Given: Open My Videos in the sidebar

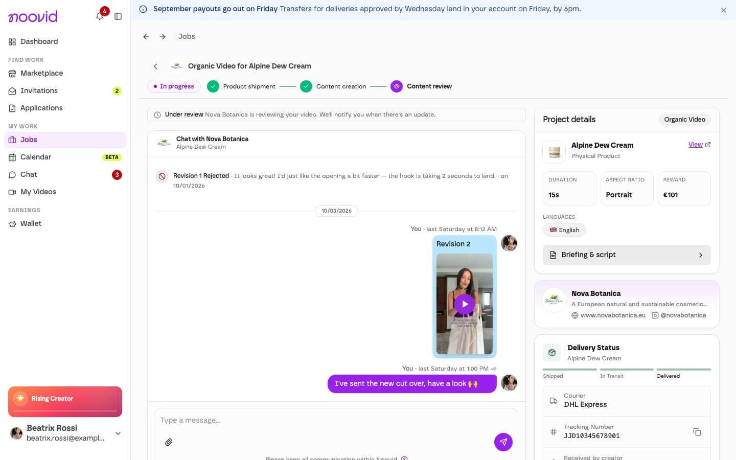Looking at the screenshot, I should [65, 192].
